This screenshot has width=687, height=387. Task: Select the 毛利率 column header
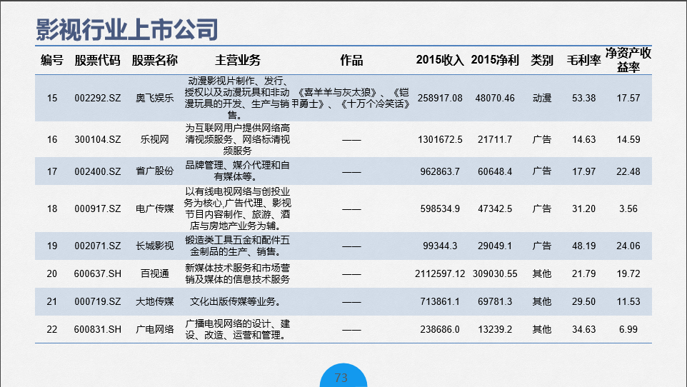point(584,60)
